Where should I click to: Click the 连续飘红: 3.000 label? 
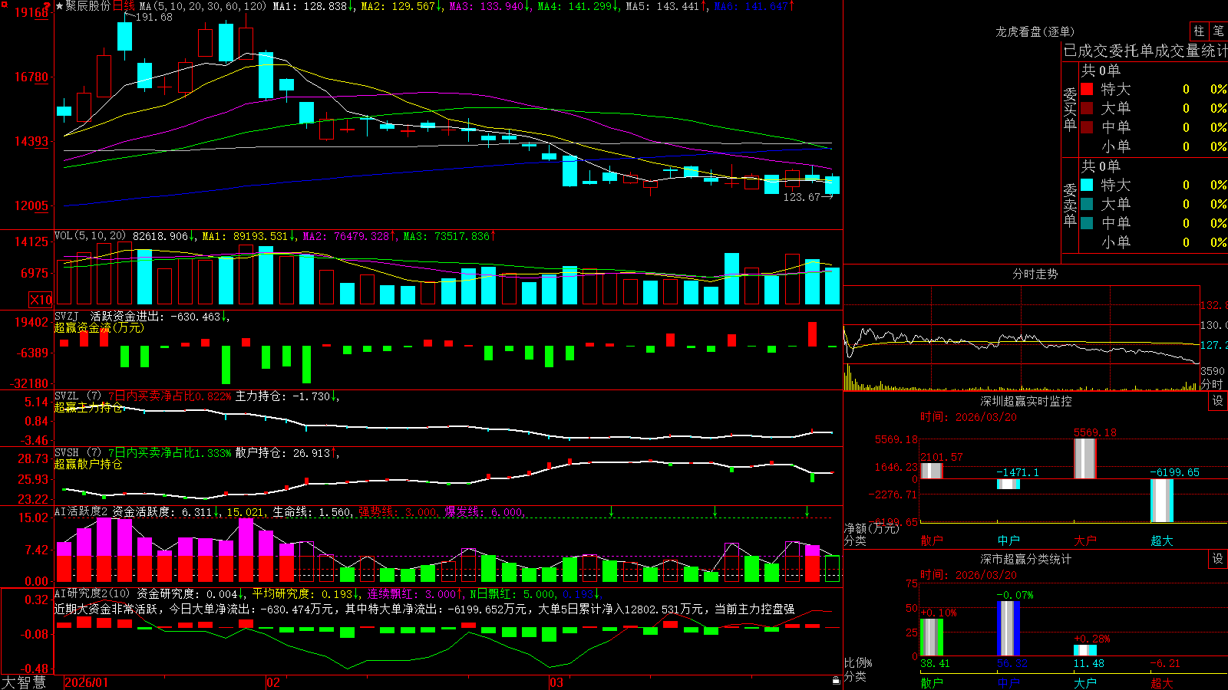pyautogui.click(x=411, y=593)
